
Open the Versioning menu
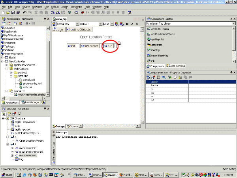coord(76,7)
